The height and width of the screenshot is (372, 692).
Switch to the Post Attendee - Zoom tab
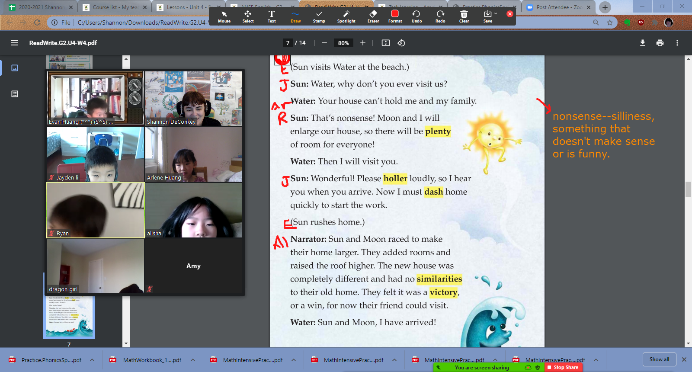tap(559, 7)
